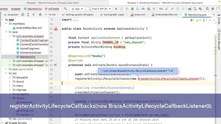This screenshot has height=124, width=221.
Task: Click the Apply Code Changes icon
Action: (127, 9)
